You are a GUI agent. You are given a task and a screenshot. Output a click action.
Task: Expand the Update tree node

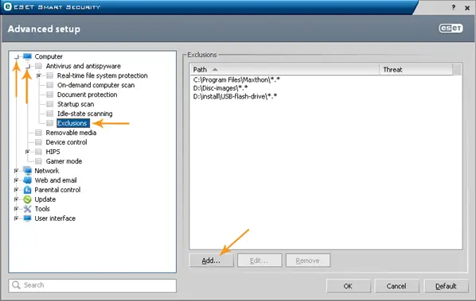17,199
